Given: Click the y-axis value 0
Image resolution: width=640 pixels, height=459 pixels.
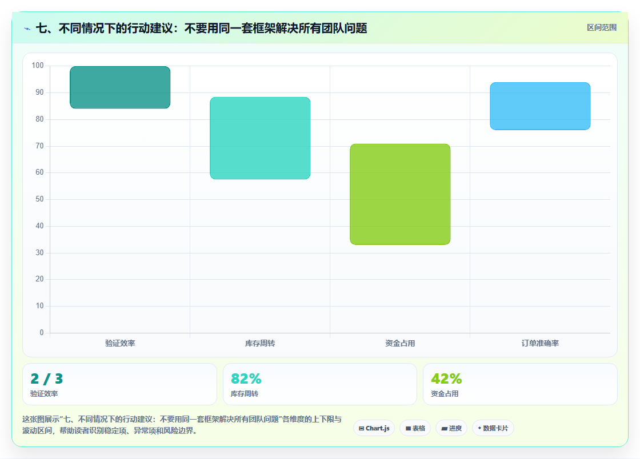Looking at the screenshot, I should [42, 332].
